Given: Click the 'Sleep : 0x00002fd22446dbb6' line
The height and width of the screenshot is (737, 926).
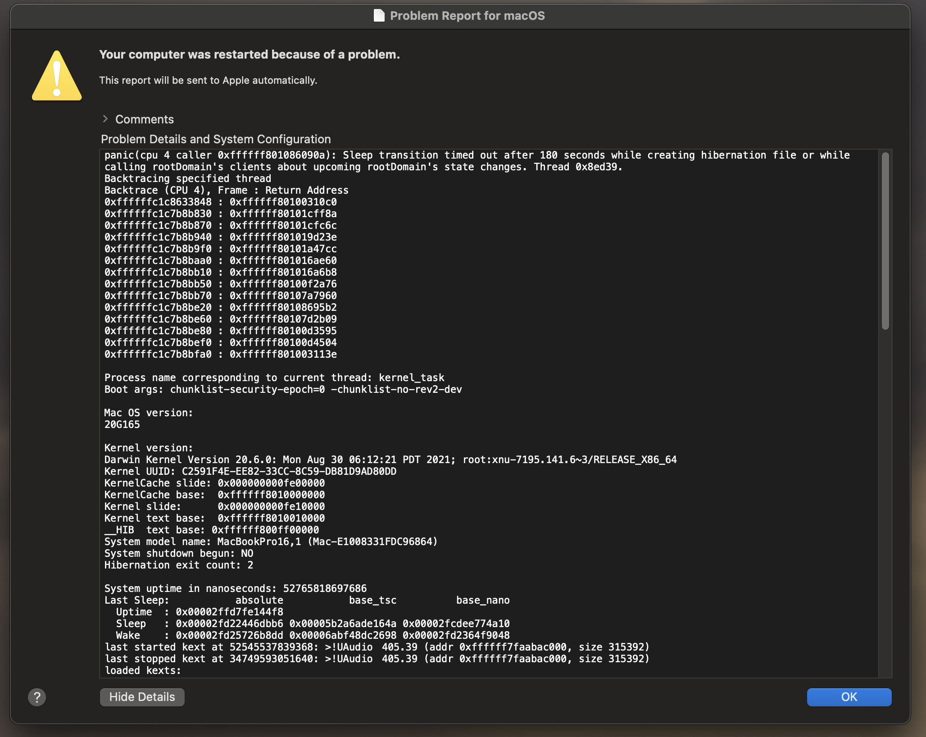Looking at the screenshot, I should 313,623.
